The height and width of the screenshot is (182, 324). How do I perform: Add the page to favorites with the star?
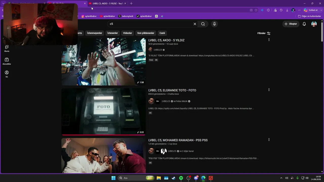tap(256, 10)
